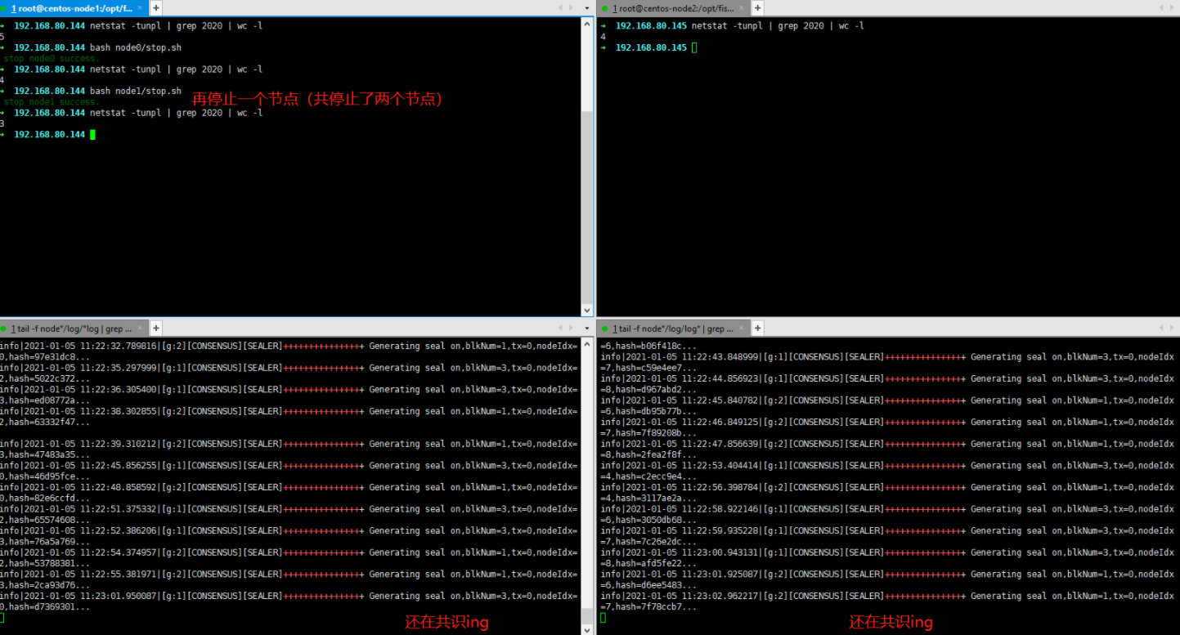Viewport: 1180px width, 635px height.
Task: Select the bottom-right tail -f node*/log/log* tab
Action: pos(674,328)
